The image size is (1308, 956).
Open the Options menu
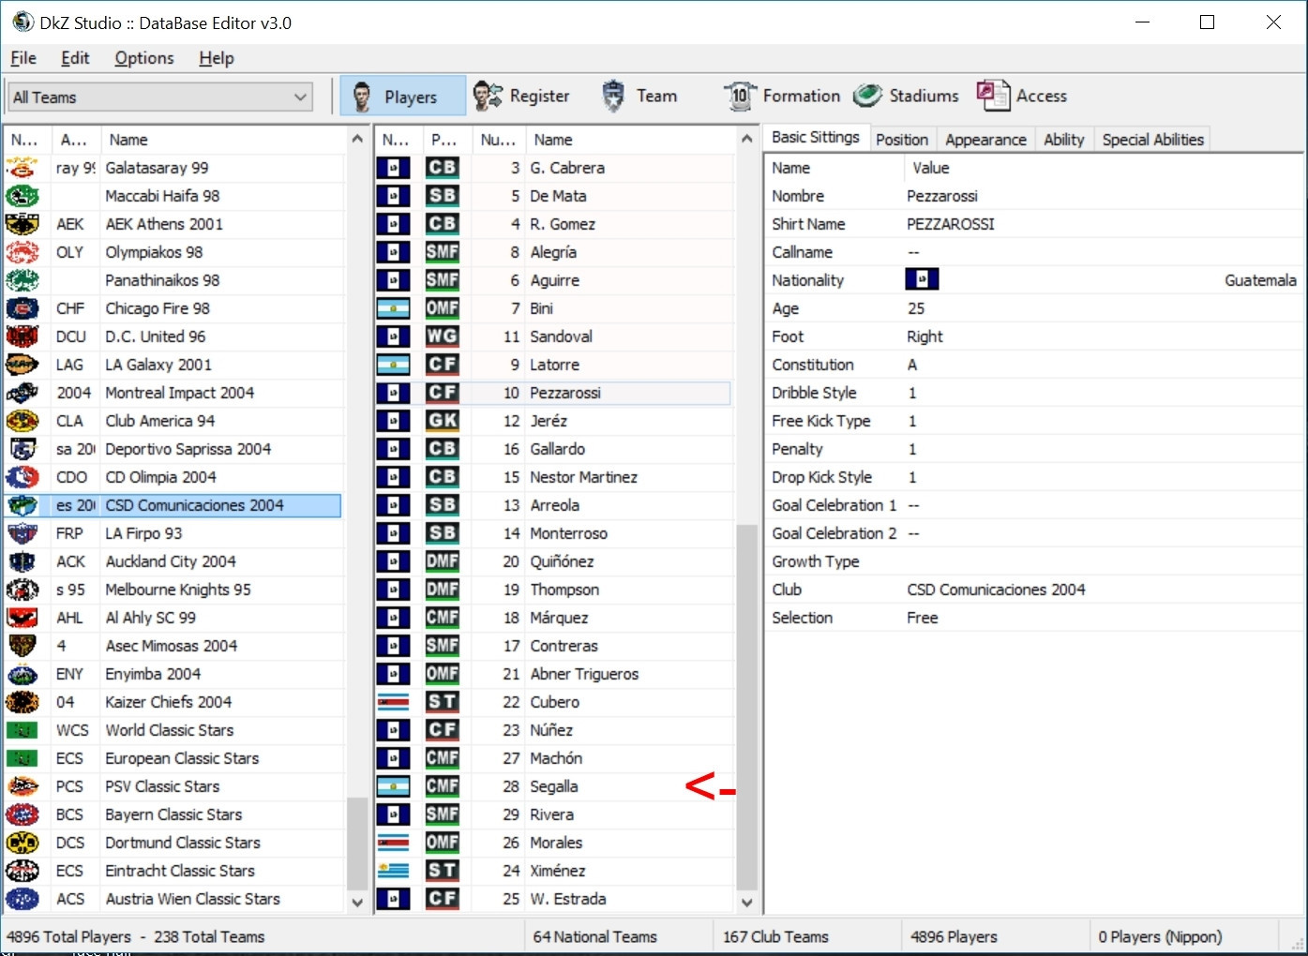[x=144, y=58]
